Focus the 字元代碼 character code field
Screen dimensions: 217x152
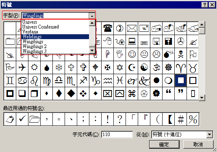(x=117, y=134)
